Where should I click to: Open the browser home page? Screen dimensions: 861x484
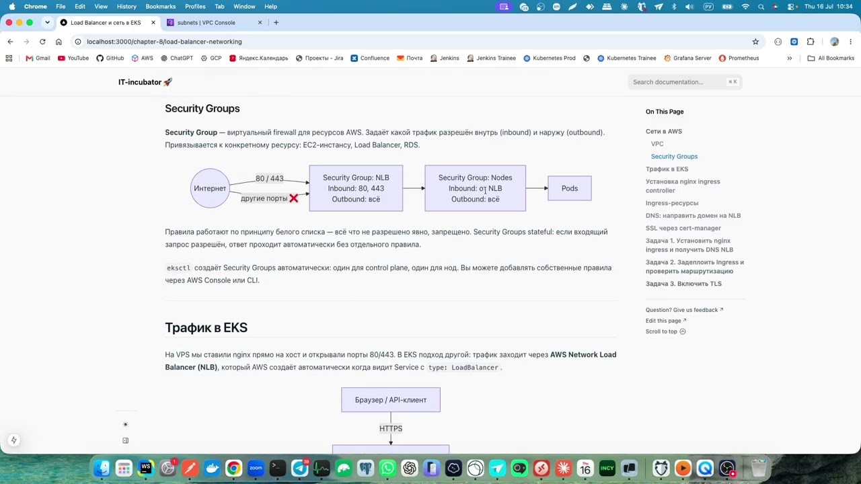(x=59, y=42)
